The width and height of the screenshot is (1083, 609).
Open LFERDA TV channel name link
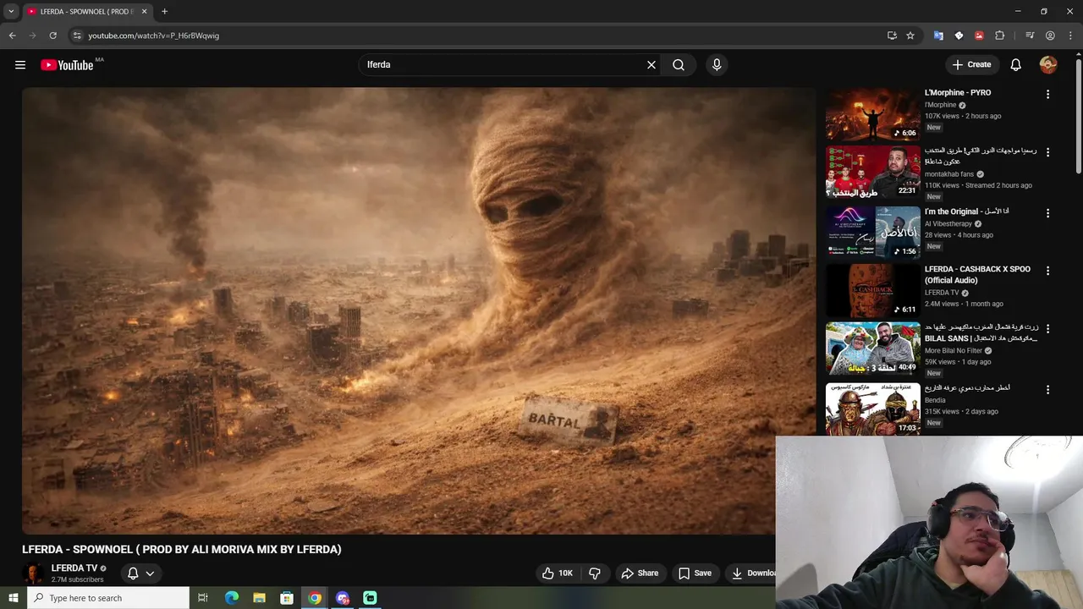click(x=74, y=568)
